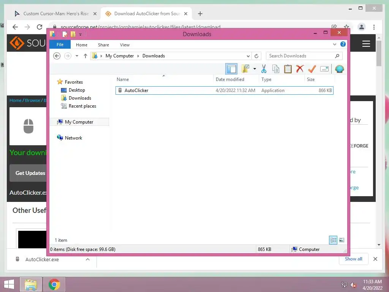Click the Classic Shell settings icon
The height and width of the screenshot is (292, 389).
click(x=339, y=69)
